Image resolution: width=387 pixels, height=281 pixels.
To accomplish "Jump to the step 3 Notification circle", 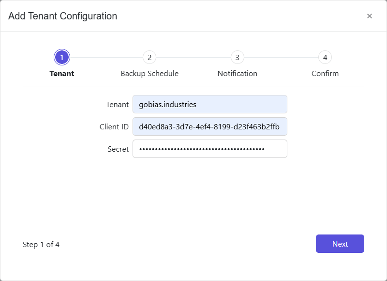I will 237,57.
